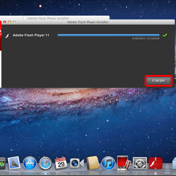Image resolution: width=176 pixels, height=176 pixels.
Task: Open System Preferences gear icon
Action: point(140,163)
